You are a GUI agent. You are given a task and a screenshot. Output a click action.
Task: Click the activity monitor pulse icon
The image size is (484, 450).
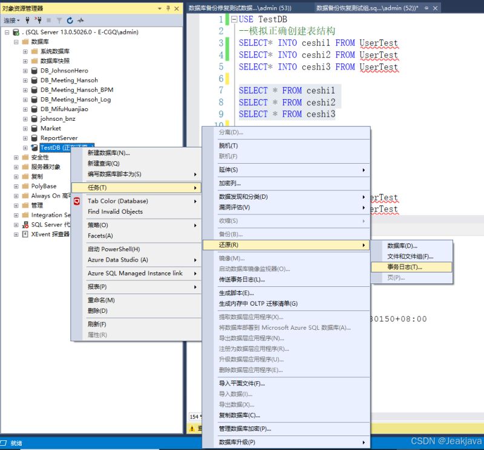pyautogui.click(x=80, y=21)
